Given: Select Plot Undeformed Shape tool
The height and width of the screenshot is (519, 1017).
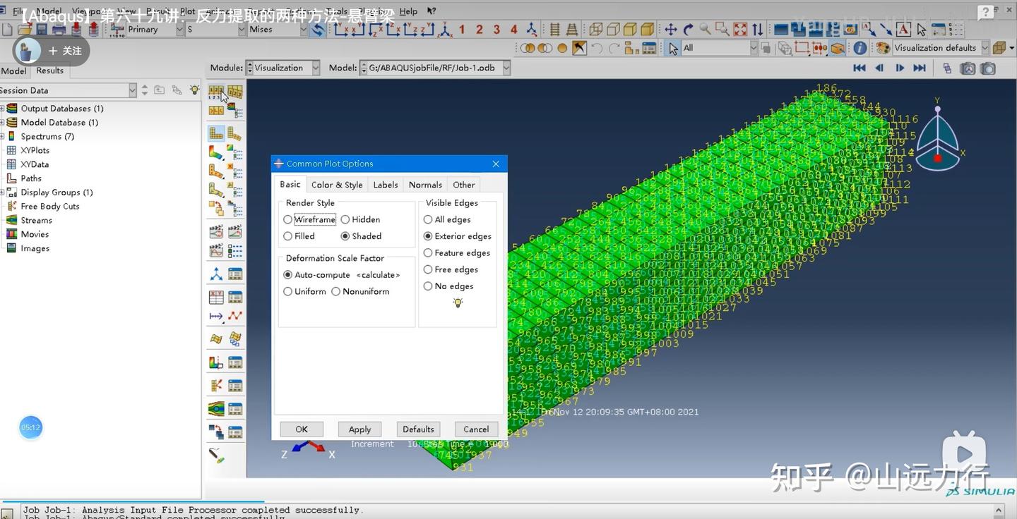Looking at the screenshot, I should click(216, 133).
